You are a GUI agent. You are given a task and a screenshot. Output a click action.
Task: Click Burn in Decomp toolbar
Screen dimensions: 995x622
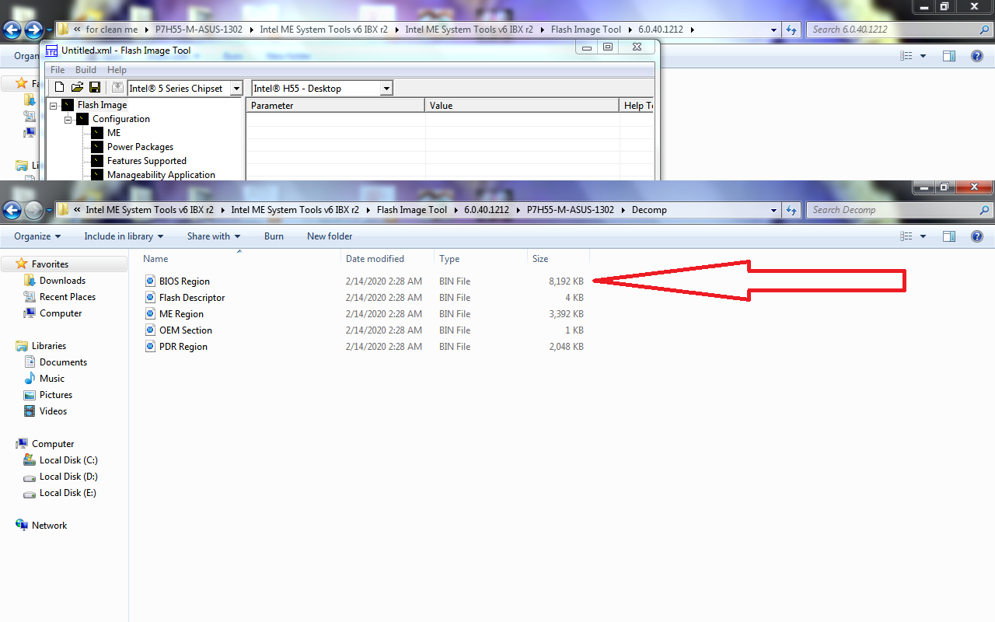click(x=274, y=236)
